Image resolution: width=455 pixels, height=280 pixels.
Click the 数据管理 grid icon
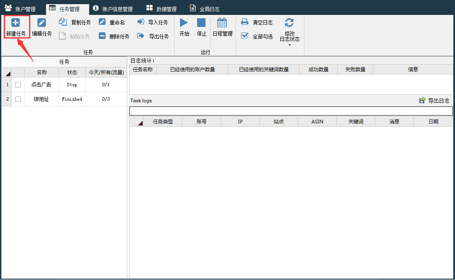pyautogui.click(x=149, y=8)
